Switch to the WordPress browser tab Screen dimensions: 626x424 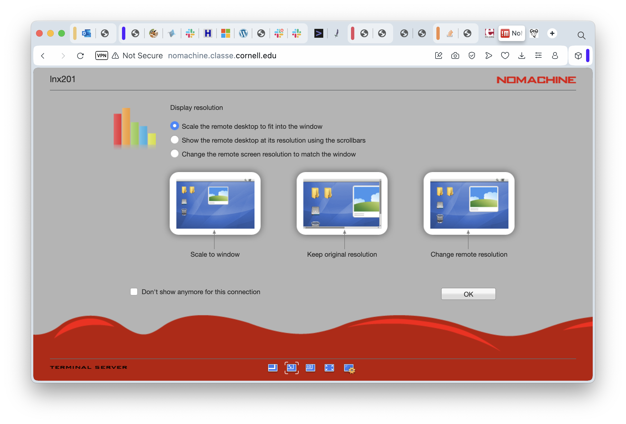(x=243, y=34)
